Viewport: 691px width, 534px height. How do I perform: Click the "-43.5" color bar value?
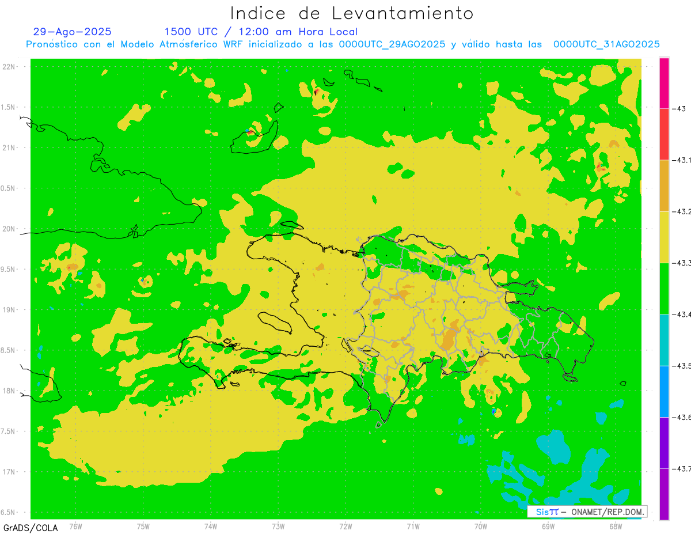pos(682,366)
